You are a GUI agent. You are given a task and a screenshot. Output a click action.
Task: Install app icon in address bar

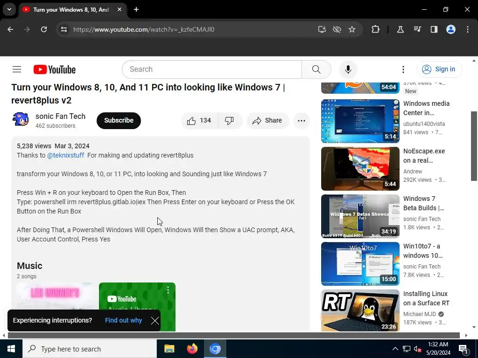[322, 29]
